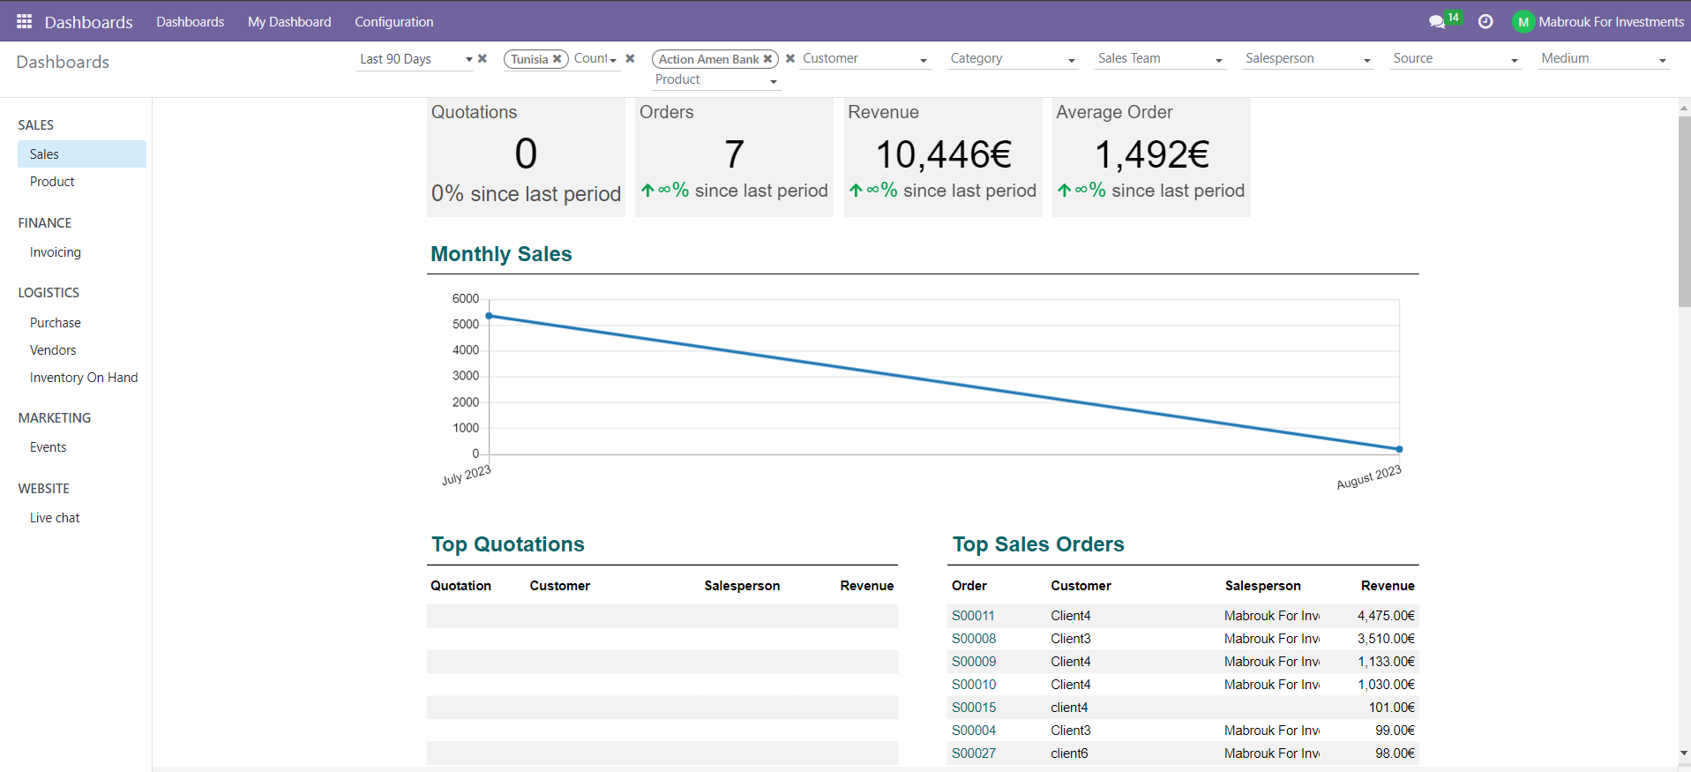1691x772 pixels.
Task: Click the Monthly Sales heading
Action: click(x=501, y=254)
